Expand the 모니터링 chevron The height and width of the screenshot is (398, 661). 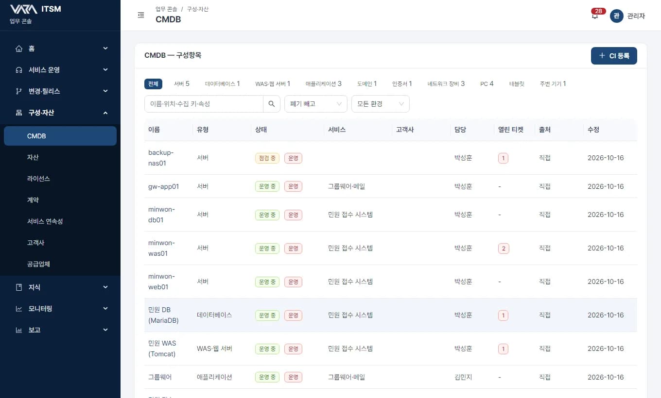[x=105, y=309]
